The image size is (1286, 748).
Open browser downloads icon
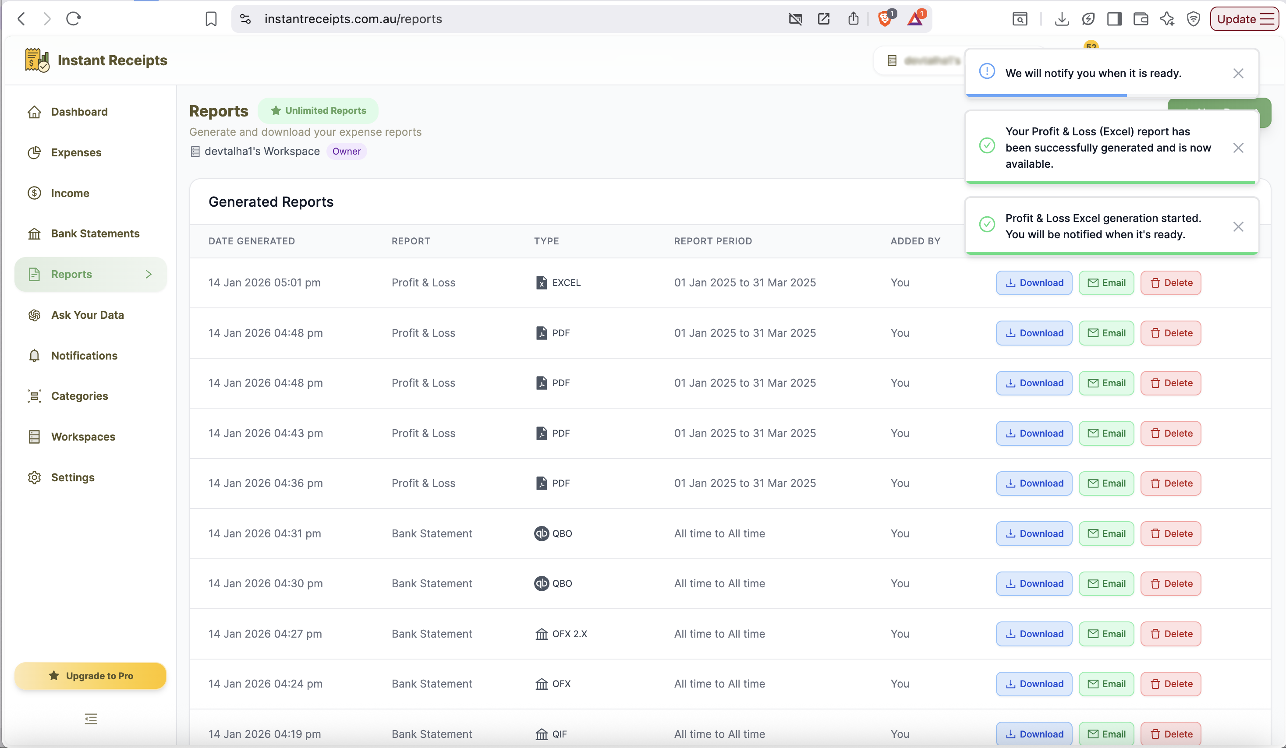tap(1062, 19)
